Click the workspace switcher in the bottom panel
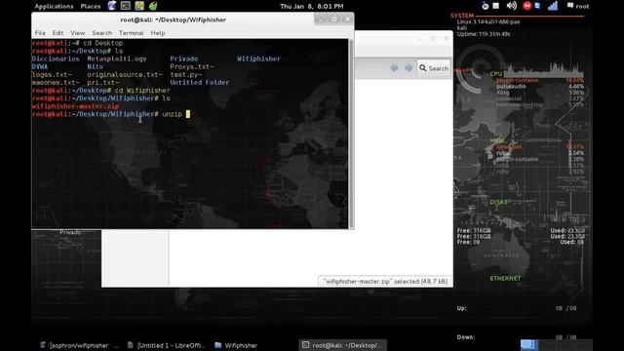This screenshot has width=624, height=351. (557, 345)
